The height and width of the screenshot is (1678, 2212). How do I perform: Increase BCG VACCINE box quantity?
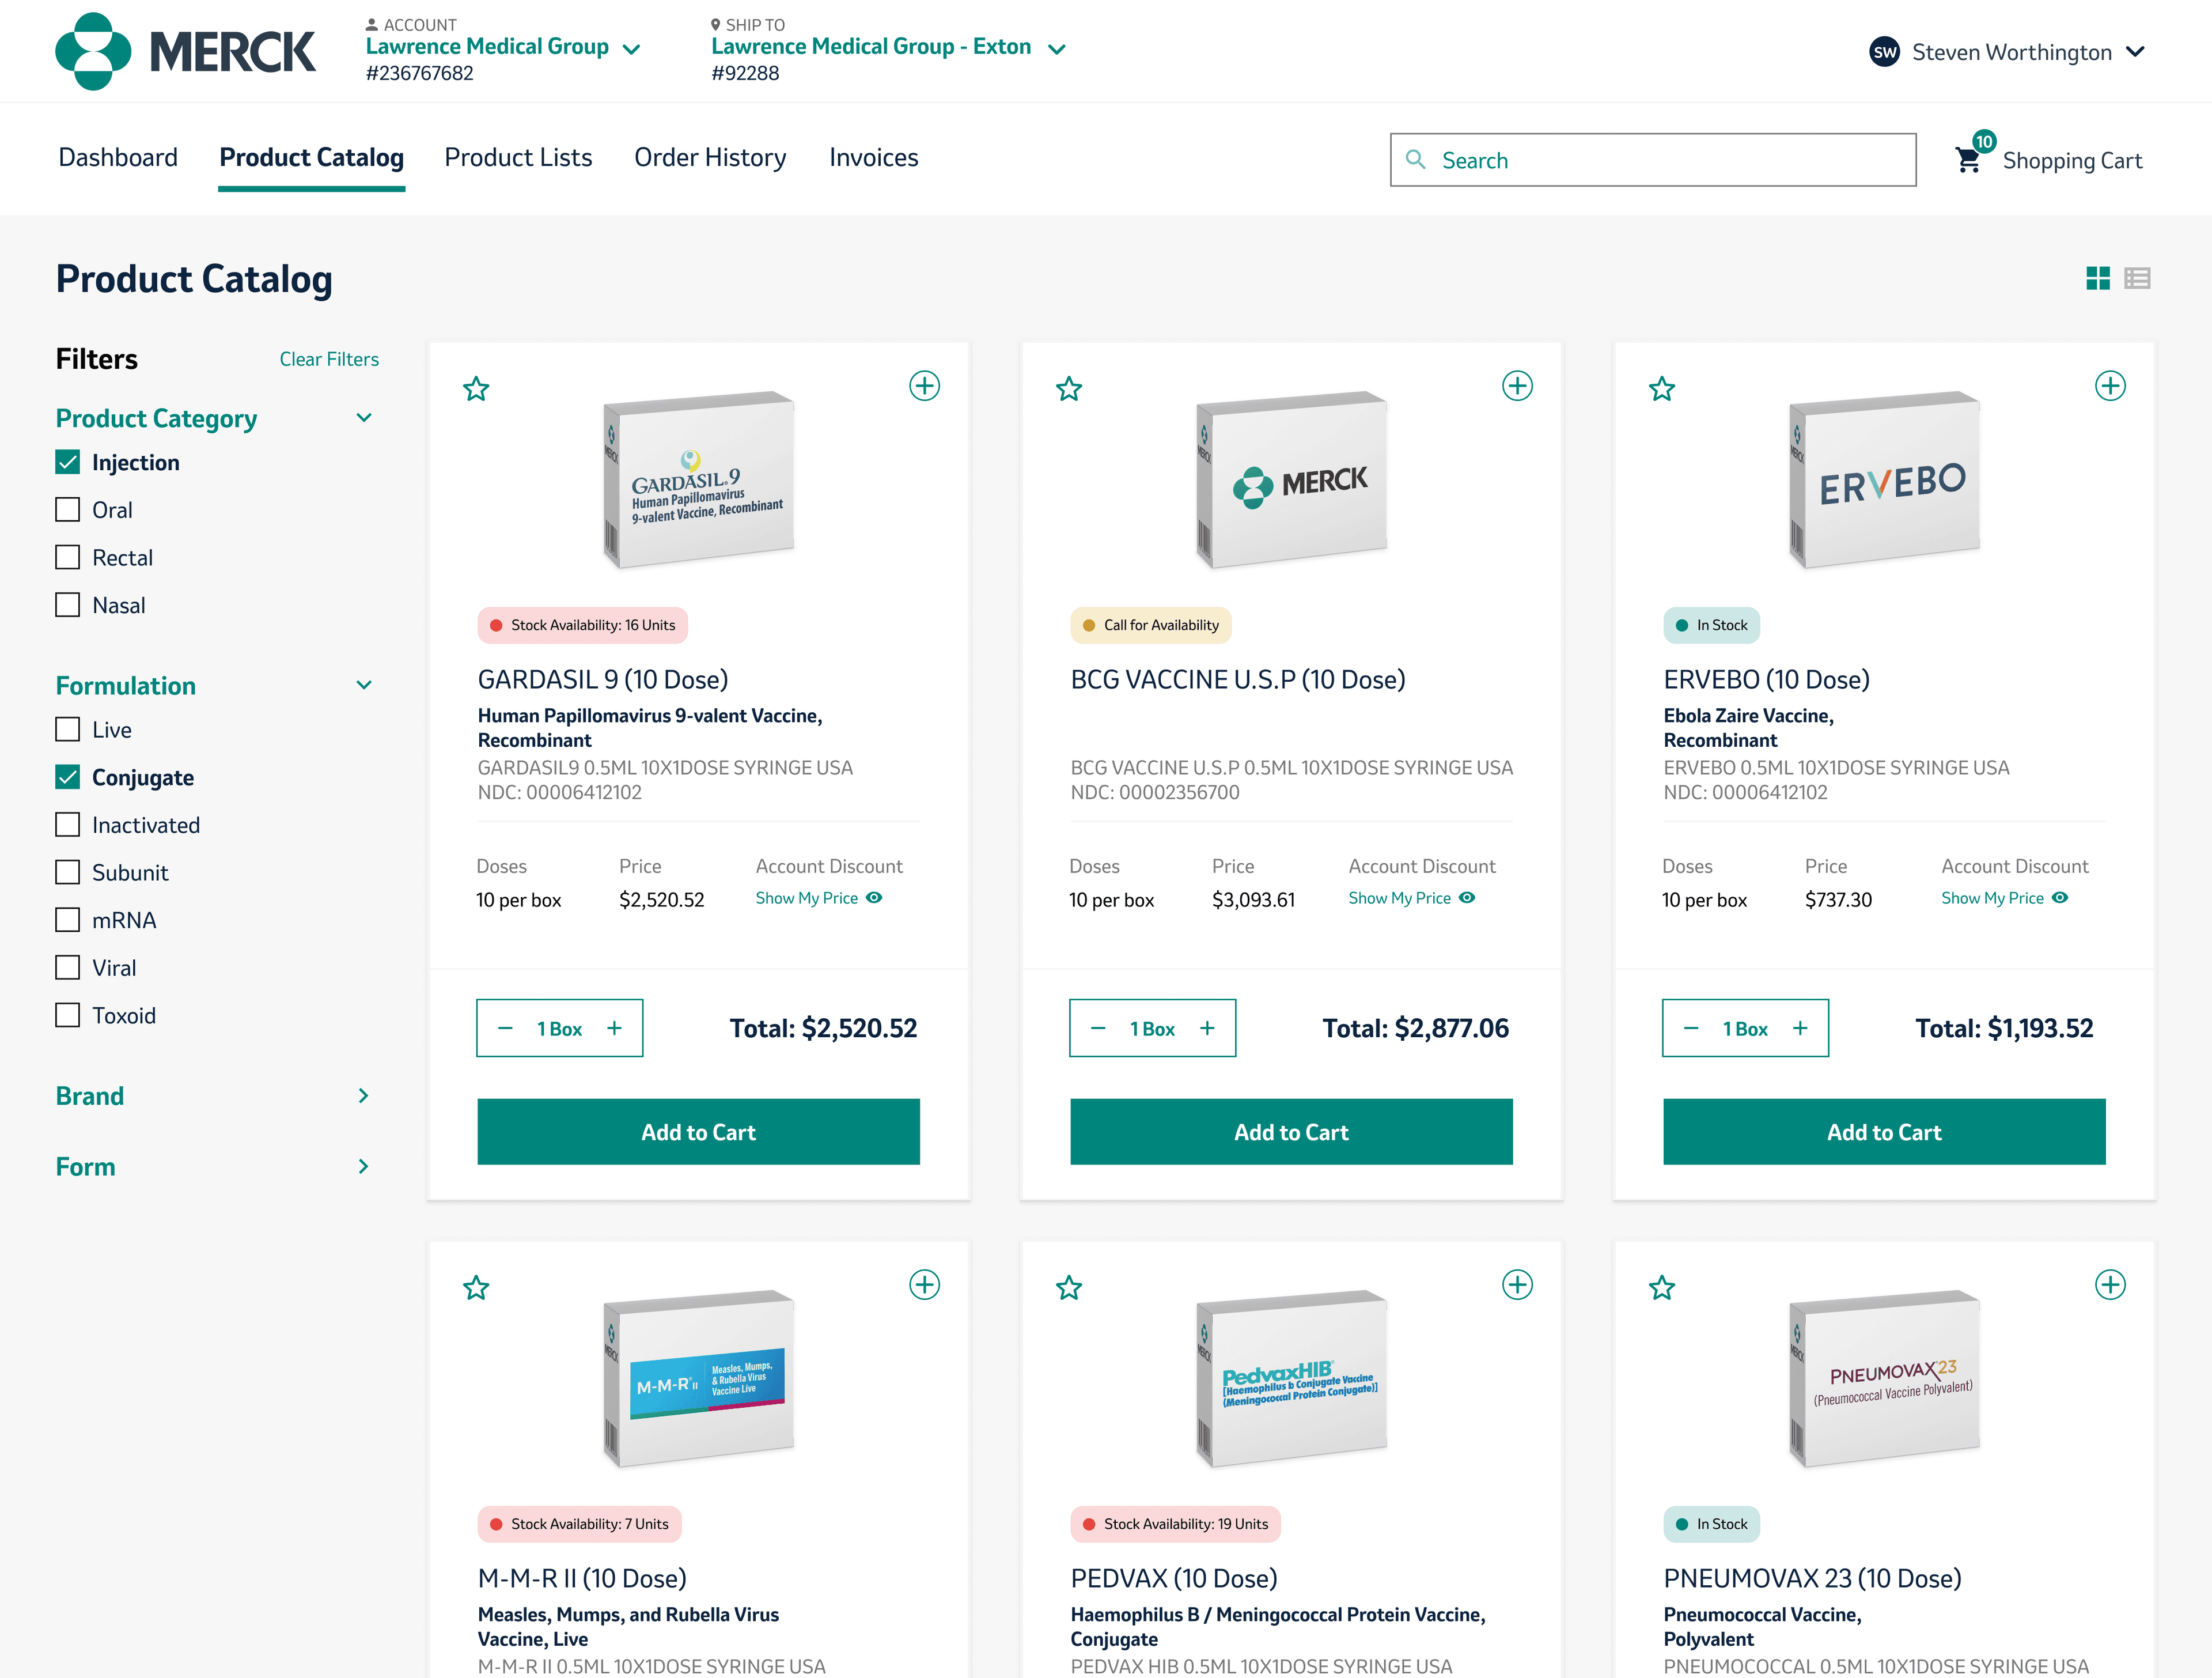coord(1207,1029)
